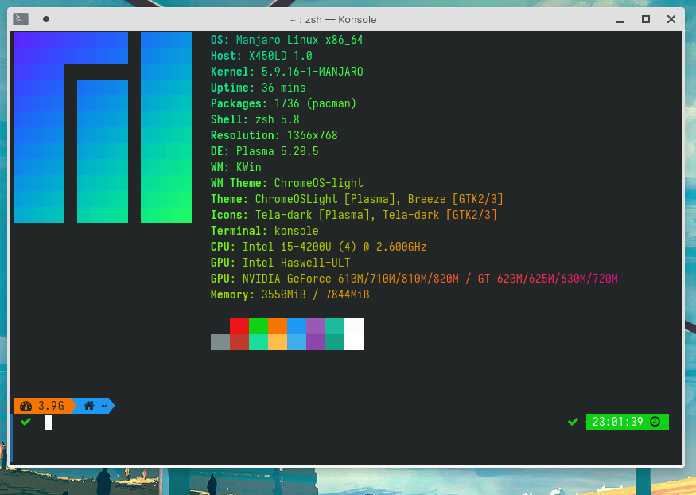Click the 'Packages: 1736 (pacman)' line
The image size is (696, 495).
(x=284, y=104)
